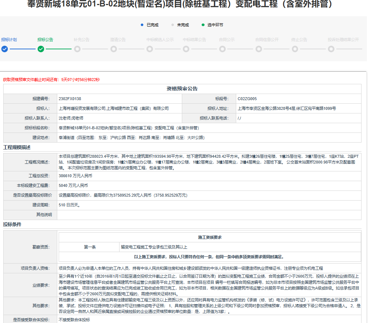Click the 招标计划 blue check step circle
Screen dimensions: 368x323
coord(4,49)
